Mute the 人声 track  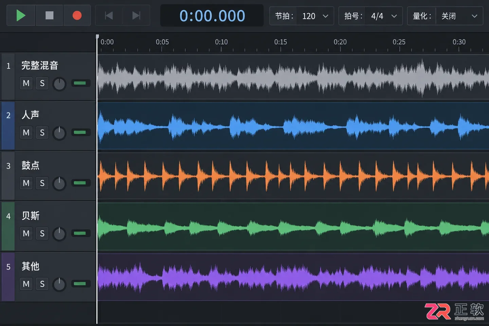[x=26, y=132]
